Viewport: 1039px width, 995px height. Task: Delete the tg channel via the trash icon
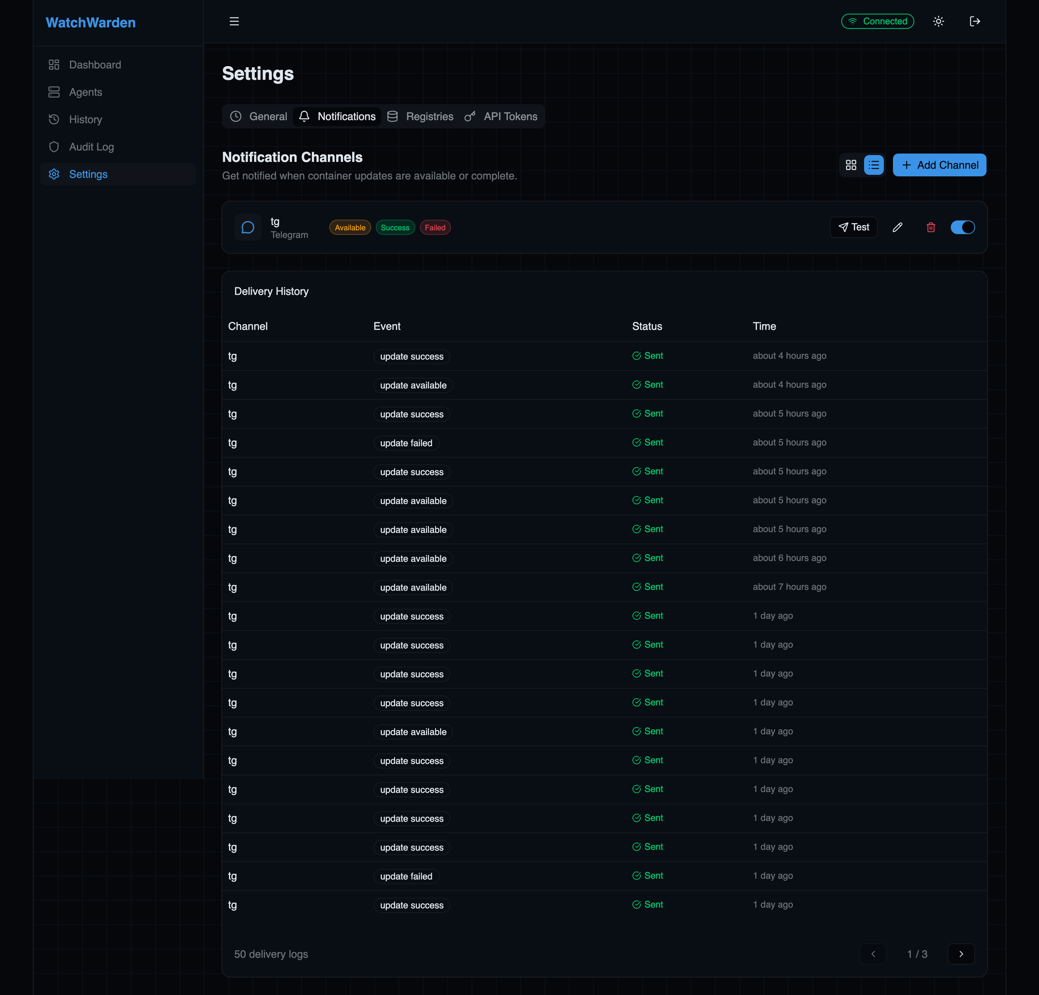pos(931,227)
